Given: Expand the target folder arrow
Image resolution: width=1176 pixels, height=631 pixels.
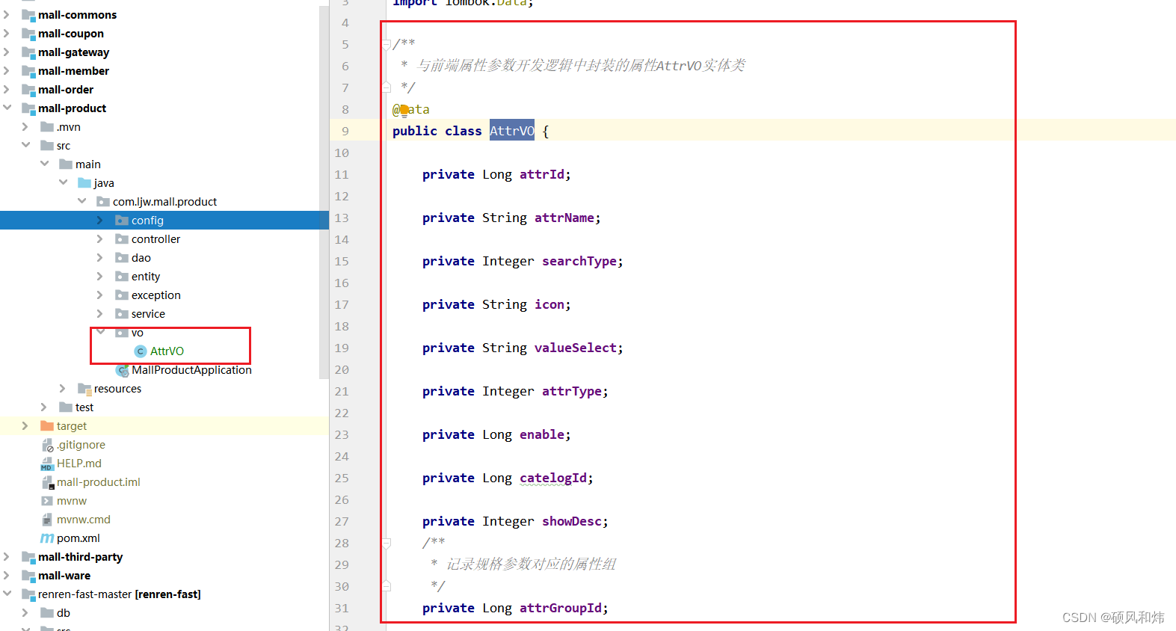Looking at the screenshot, I should coord(25,425).
